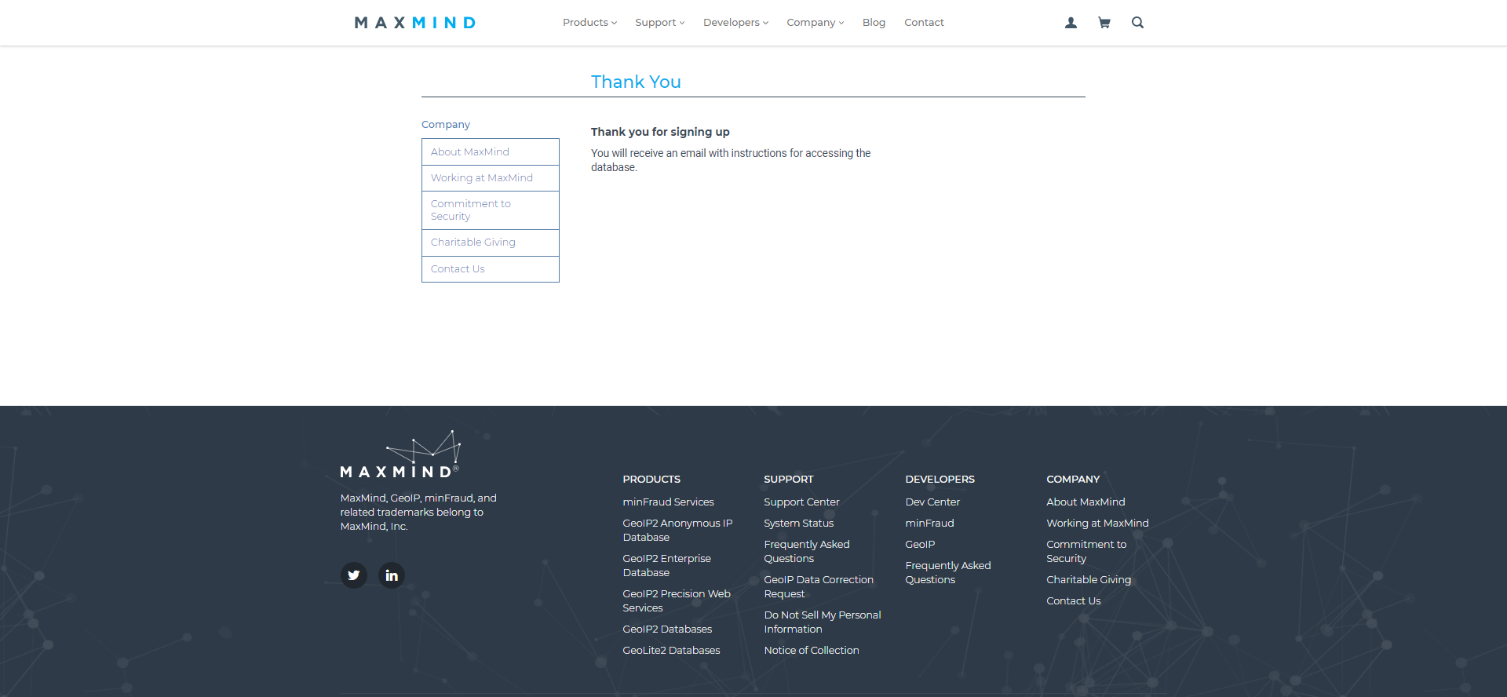Image resolution: width=1507 pixels, height=697 pixels.
Task: Open System Status footer link
Action: tap(798, 524)
